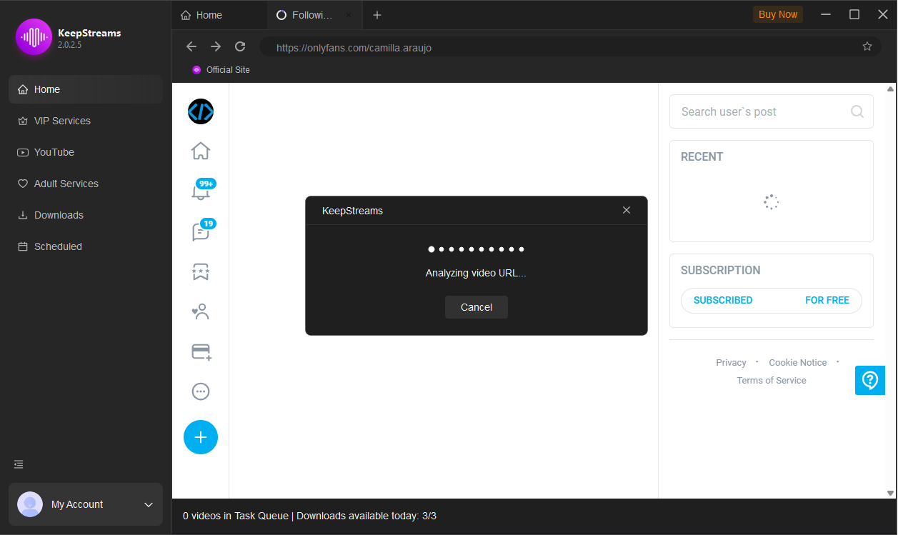Open the Cookie Notice link

tap(797, 363)
